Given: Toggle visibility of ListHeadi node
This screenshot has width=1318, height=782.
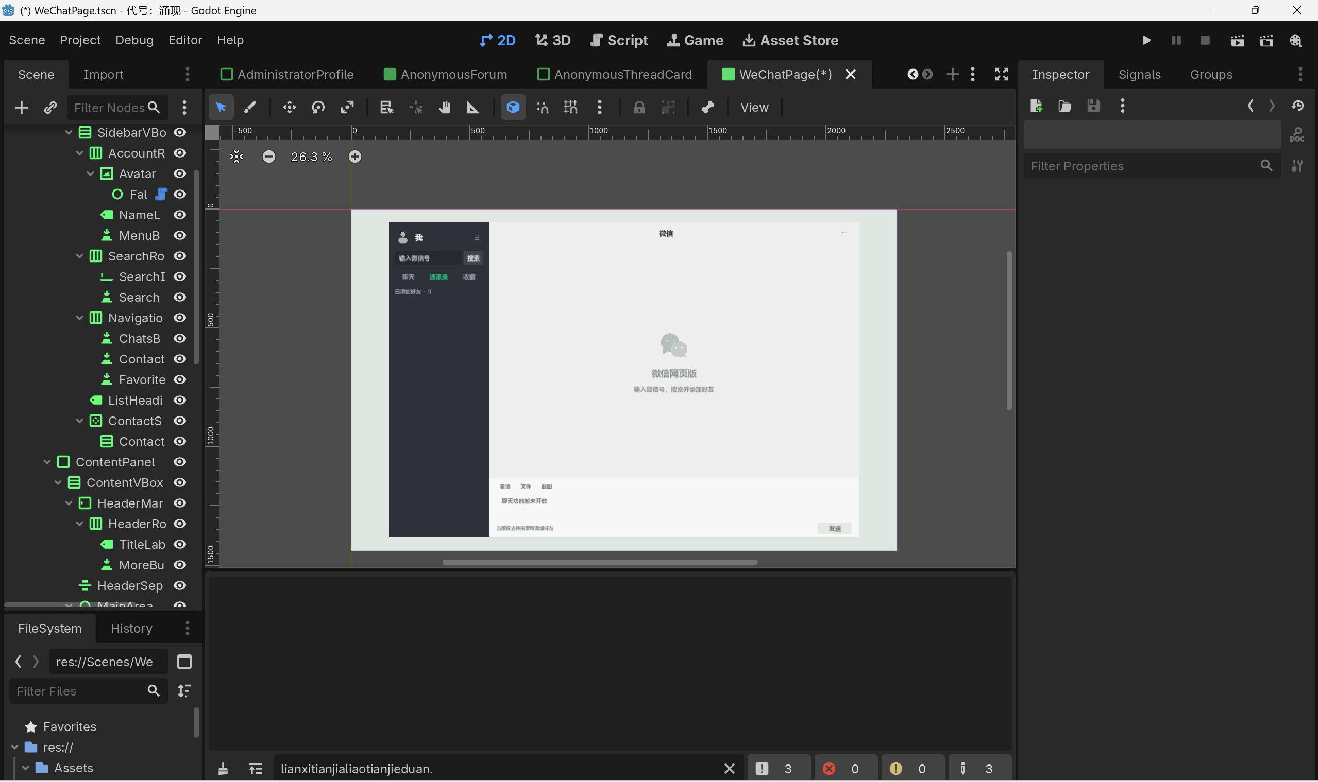Looking at the screenshot, I should (x=180, y=400).
